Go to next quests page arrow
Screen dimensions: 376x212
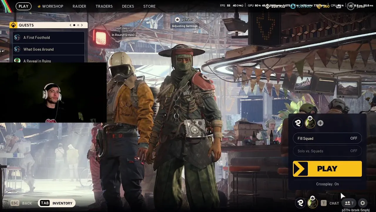[82, 25]
